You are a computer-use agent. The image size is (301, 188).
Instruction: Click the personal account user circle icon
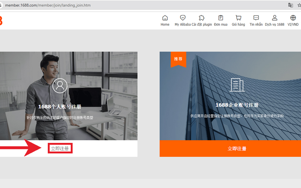pos(60,86)
